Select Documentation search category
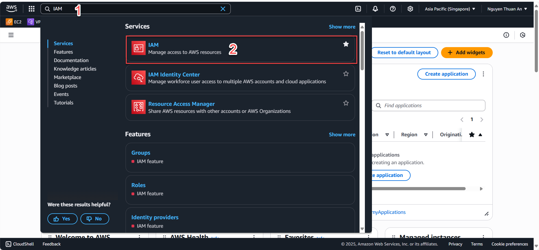 tap(71, 60)
